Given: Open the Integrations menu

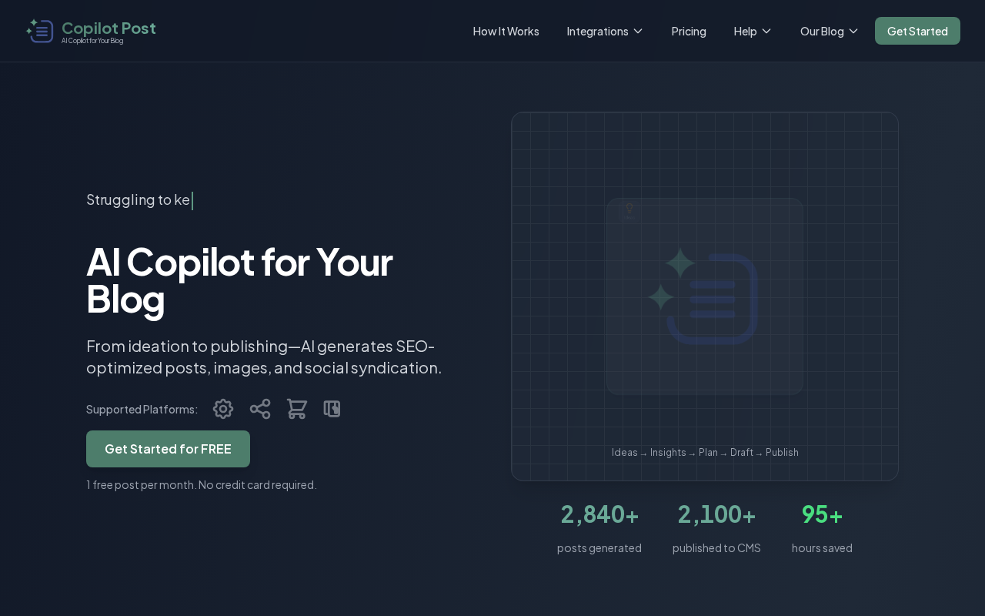Looking at the screenshot, I should click(598, 31).
